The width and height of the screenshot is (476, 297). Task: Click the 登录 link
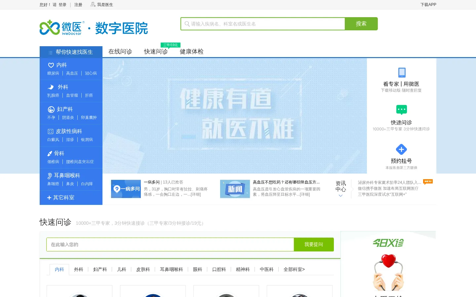62,5
